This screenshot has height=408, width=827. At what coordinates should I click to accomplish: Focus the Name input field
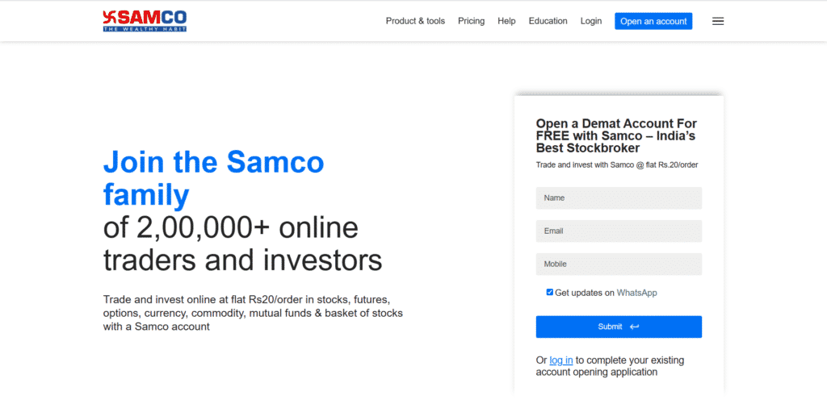point(619,198)
